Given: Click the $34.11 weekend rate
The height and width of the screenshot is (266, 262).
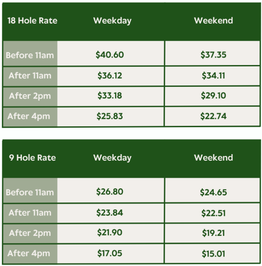Looking at the screenshot, I should tap(213, 76).
